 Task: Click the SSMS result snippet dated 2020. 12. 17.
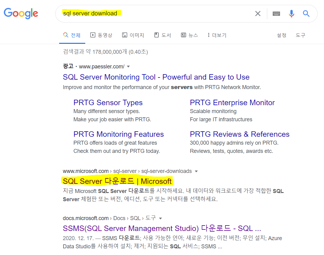pos(172,242)
